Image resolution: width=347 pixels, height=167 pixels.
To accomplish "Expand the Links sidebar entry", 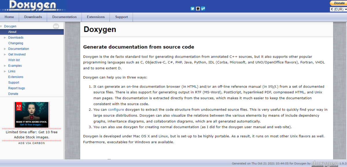I will pos(5,71).
